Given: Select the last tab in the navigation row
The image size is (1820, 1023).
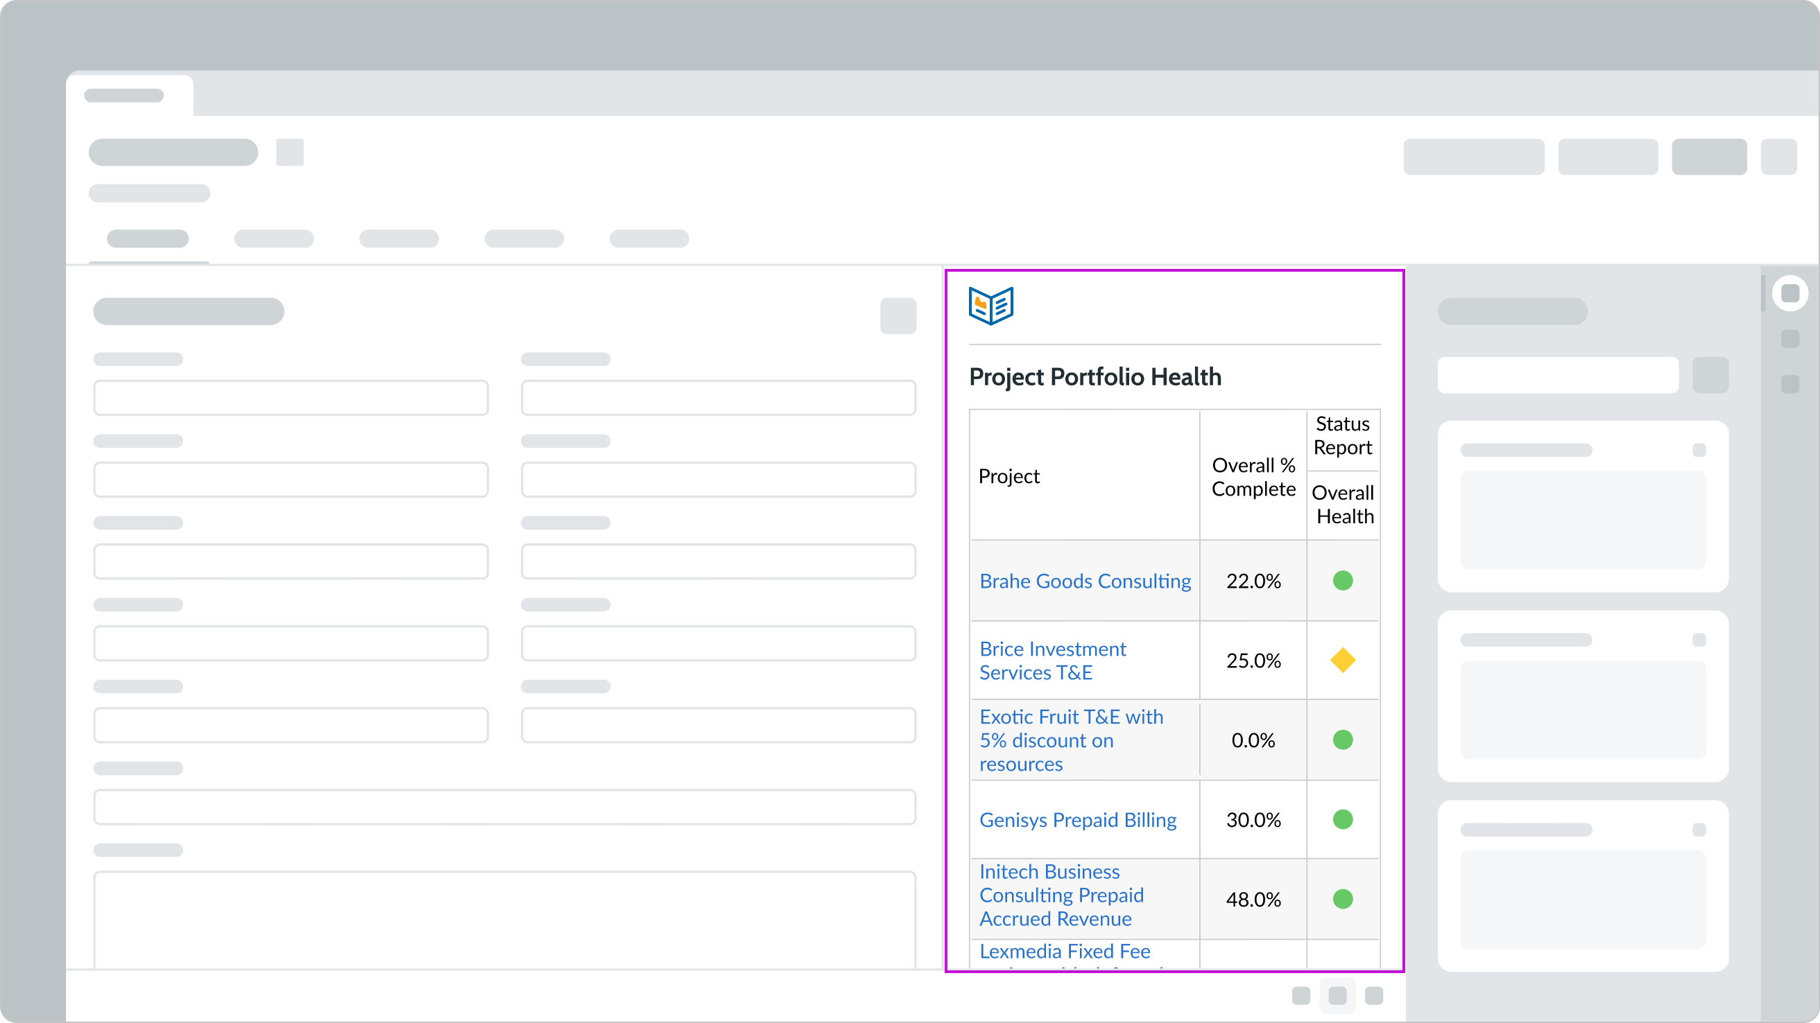Looking at the screenshot, I should point(649,239).
